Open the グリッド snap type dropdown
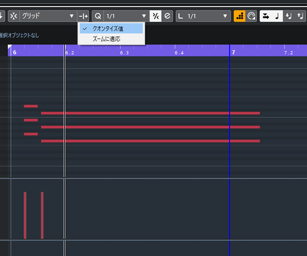307x256 pixels. pos(48,16)
